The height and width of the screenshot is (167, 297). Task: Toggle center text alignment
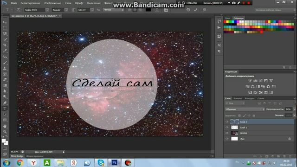[x=135, y=10]
